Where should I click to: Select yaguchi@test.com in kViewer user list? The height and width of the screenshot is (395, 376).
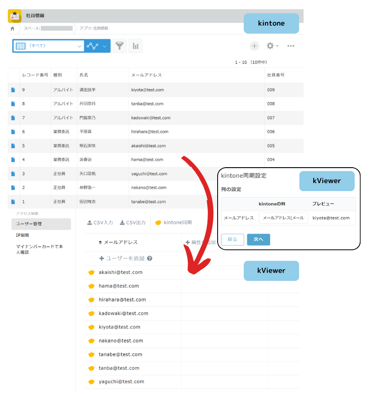point(122,382)
